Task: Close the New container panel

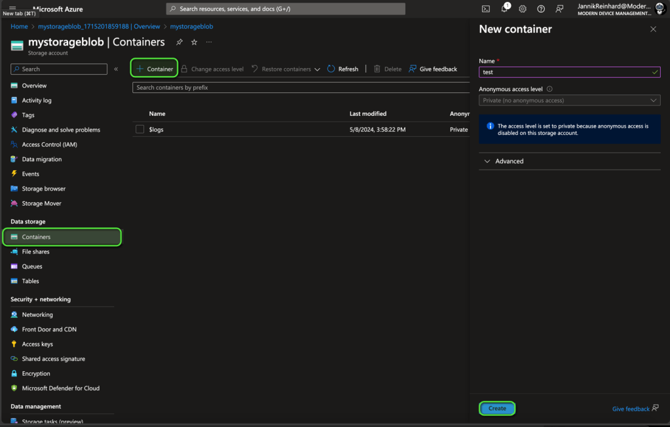Action: (x=652, y=29)
